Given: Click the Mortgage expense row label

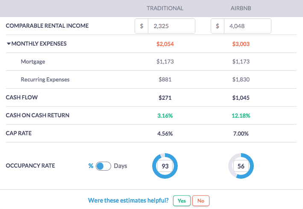Looking at the screenshot, I should tap(33, 61).
